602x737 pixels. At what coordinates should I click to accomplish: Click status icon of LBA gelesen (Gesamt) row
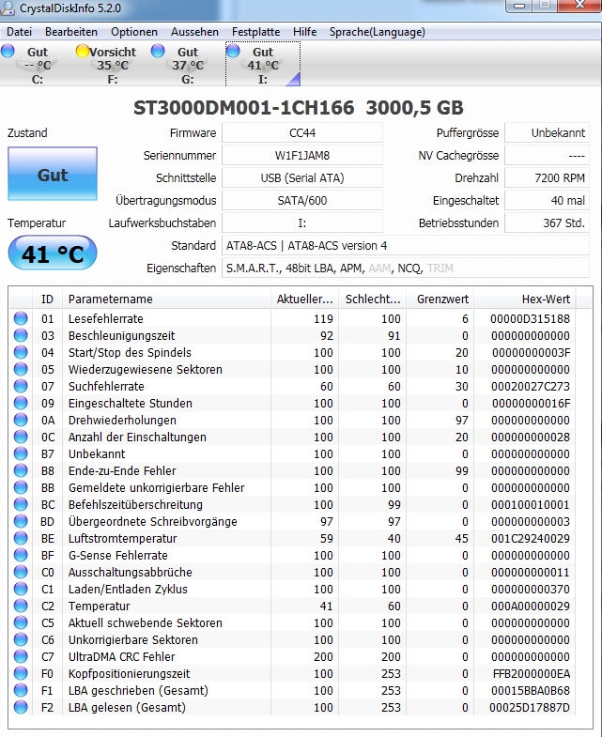[x=21, y=708]
